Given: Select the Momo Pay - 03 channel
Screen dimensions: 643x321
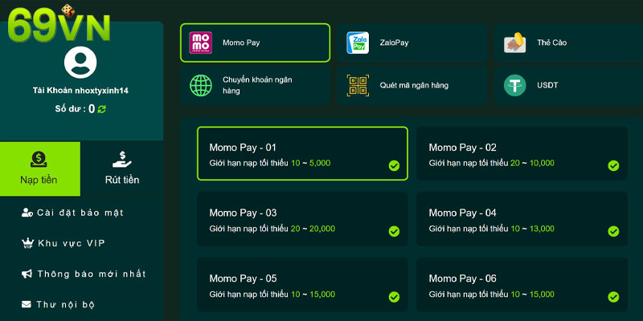Looking at the screenshot, I should [x=302, y=220].
